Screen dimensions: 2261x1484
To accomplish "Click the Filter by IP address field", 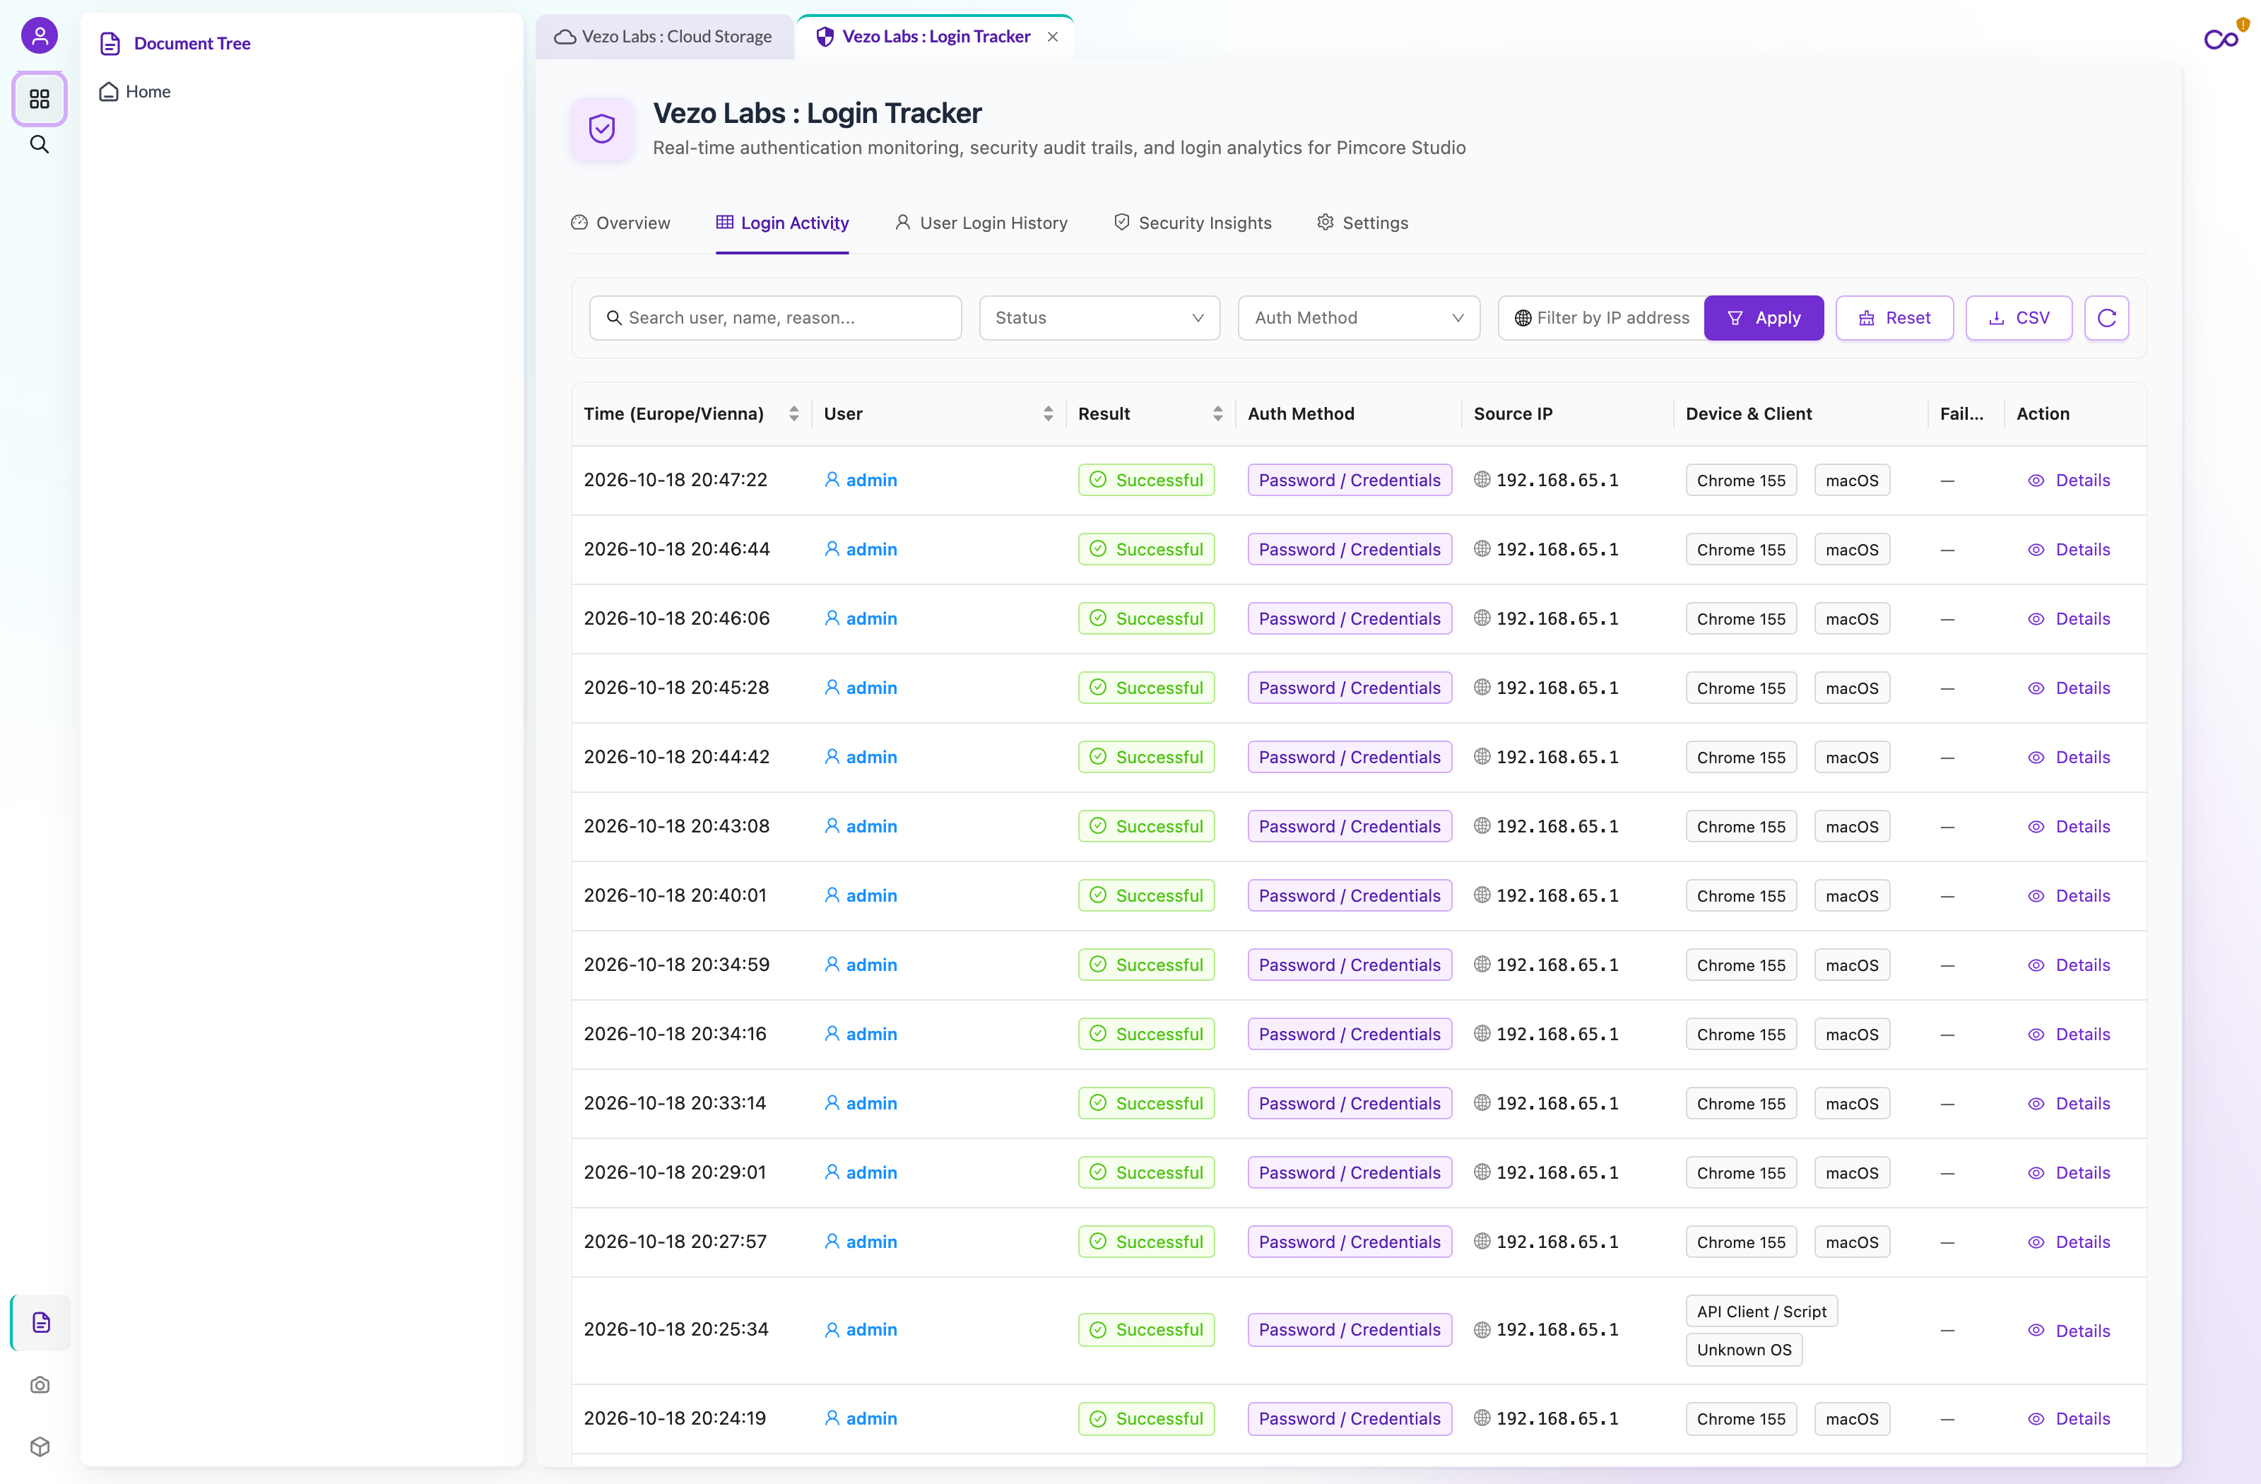I will (x=1602, y=317).
